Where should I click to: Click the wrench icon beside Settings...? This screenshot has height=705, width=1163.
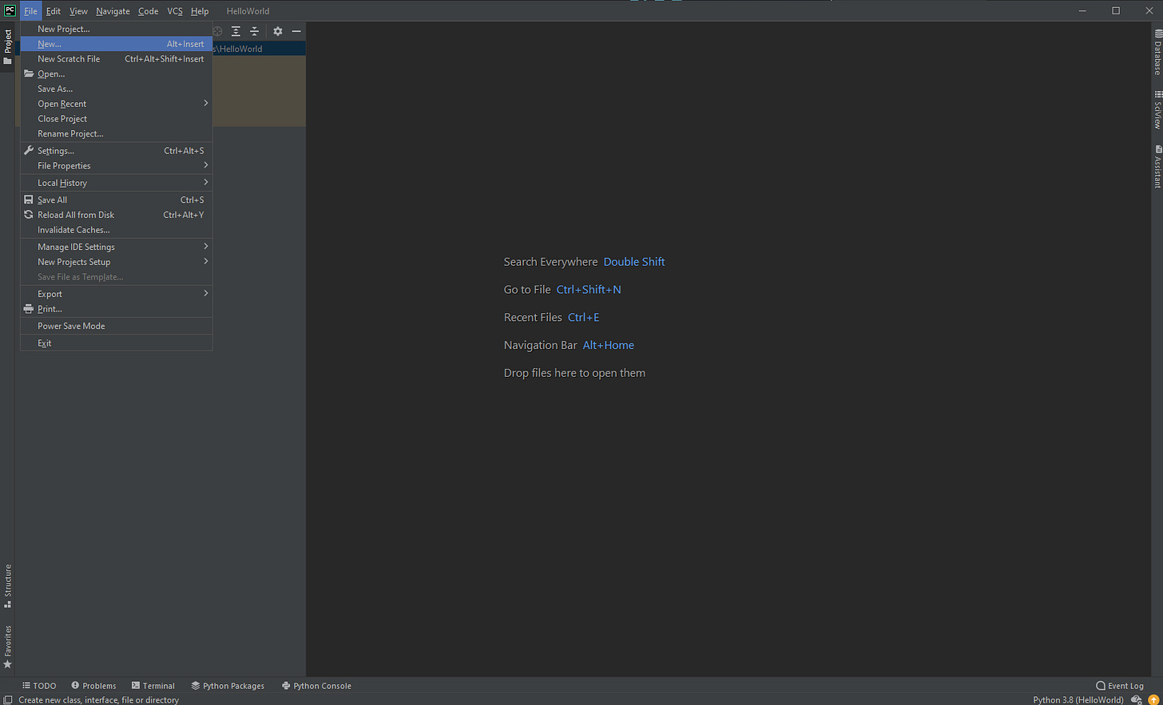tap(29, 150)
